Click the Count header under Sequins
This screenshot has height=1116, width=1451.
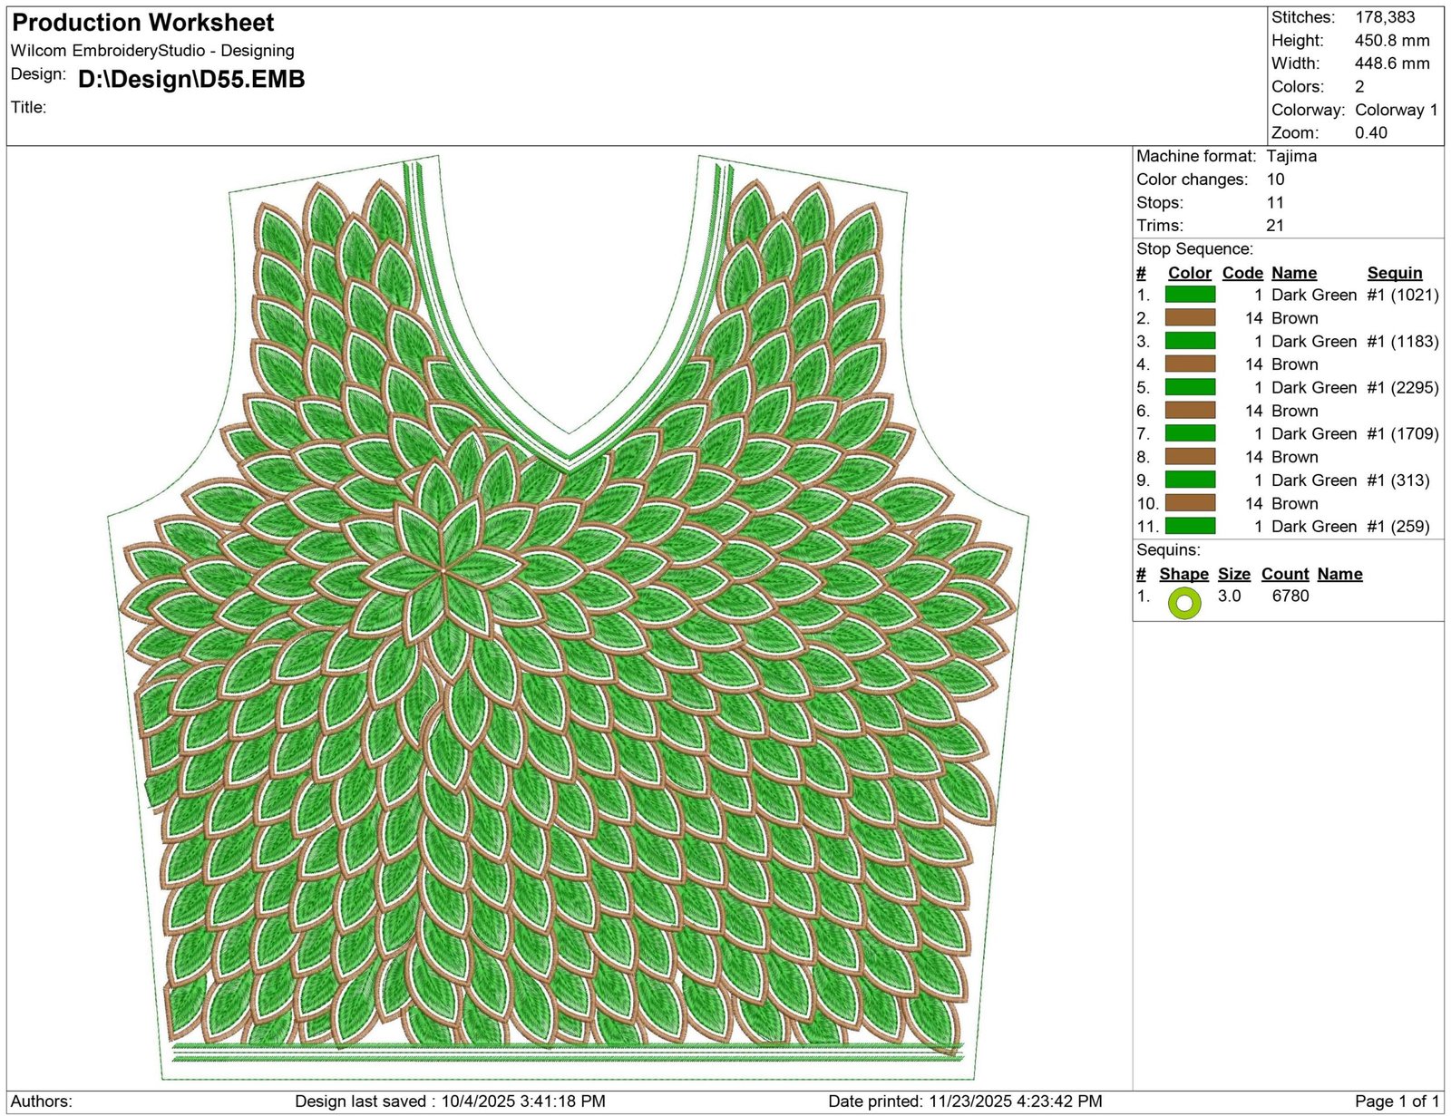[x=1284, y=574]
